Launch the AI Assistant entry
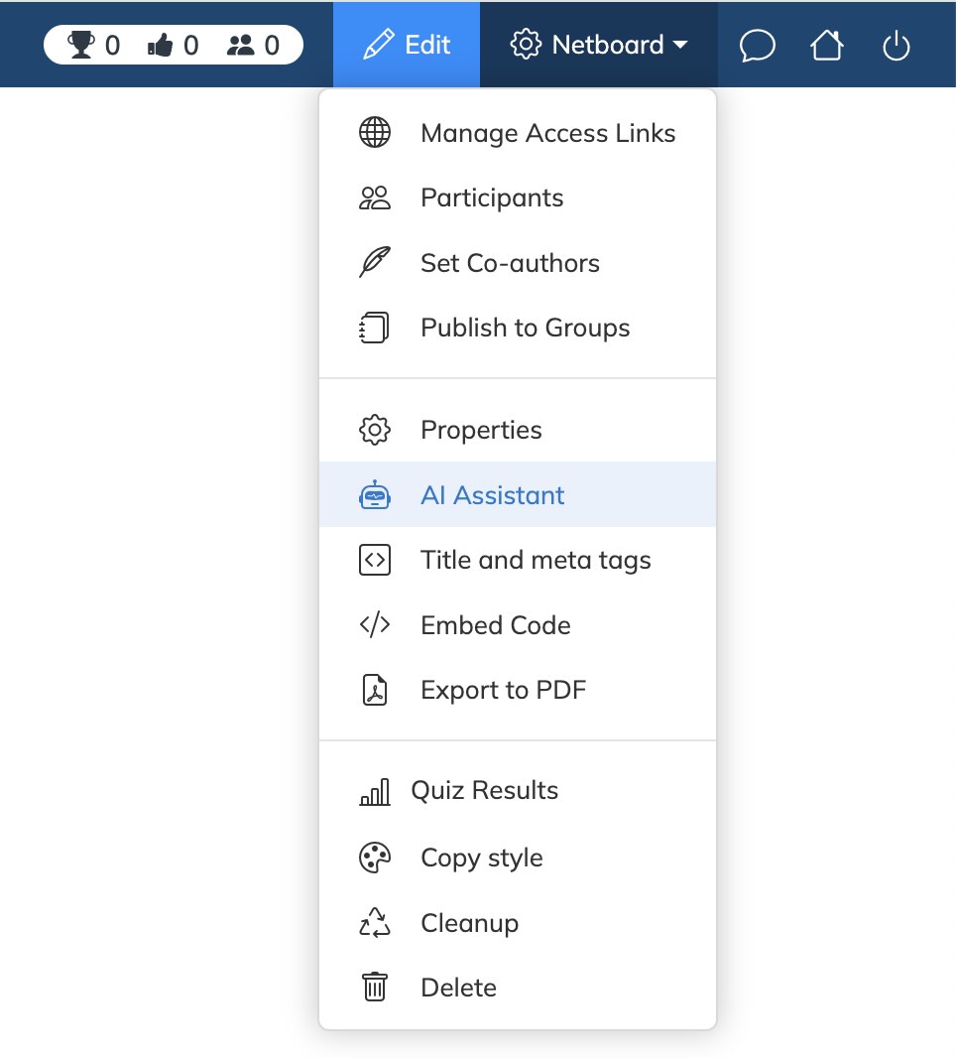956x1058 pixels. pos(518,494)
